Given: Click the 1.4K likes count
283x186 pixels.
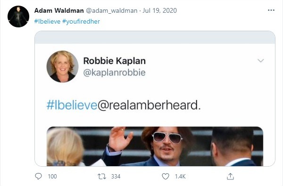Looking at the screenshot, I should pyautogui.click(x=180, y=177).
